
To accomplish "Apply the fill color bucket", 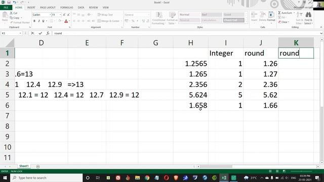I will pyautogui.click(x=60, y=21).
